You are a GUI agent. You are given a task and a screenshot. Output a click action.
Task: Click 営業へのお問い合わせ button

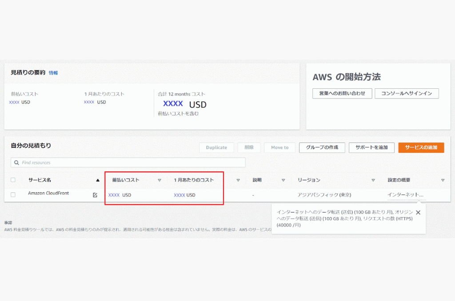pos(342,93)
